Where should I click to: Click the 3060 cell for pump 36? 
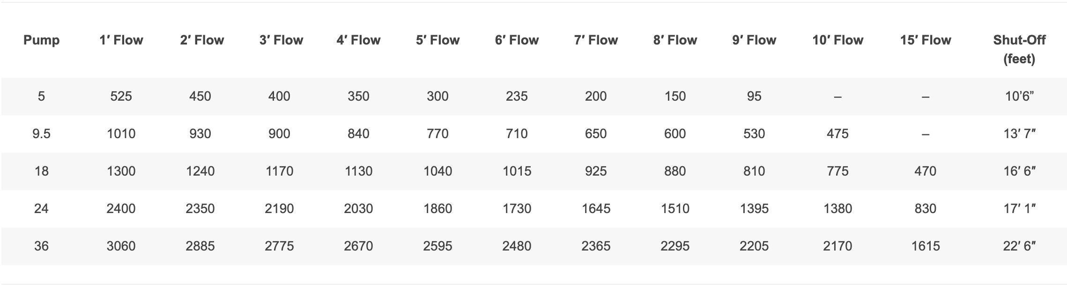coord(121,246)
